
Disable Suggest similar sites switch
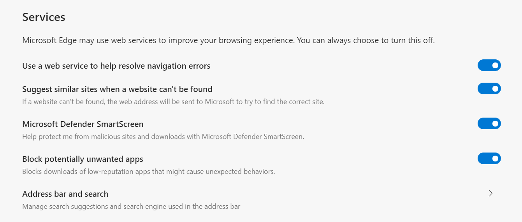[x=489, y=89]
